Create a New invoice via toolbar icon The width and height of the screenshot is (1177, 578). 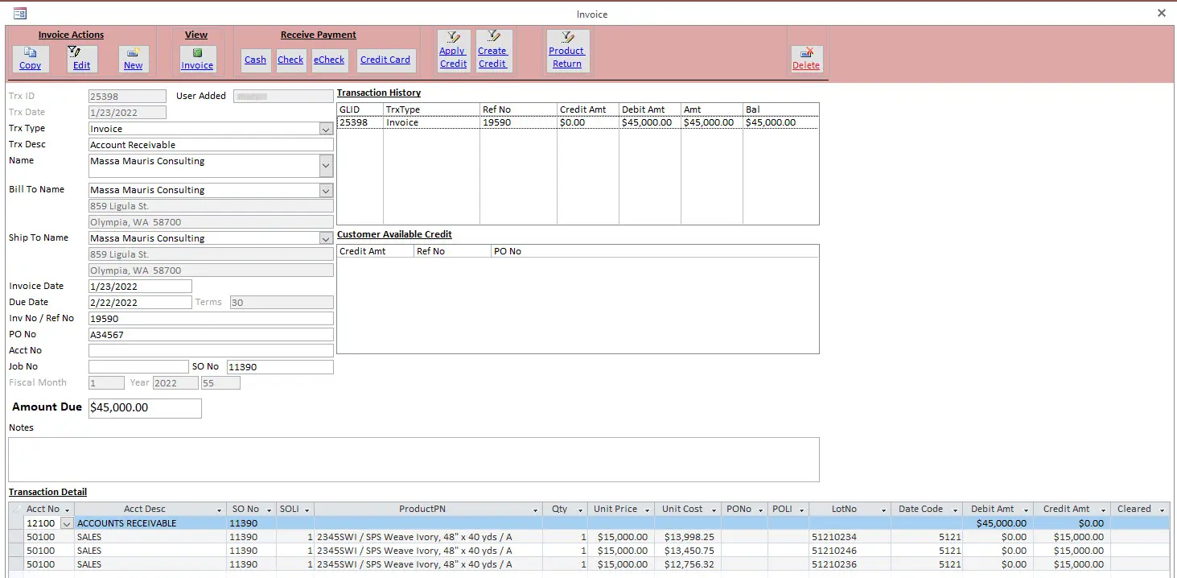click(134, 59)
